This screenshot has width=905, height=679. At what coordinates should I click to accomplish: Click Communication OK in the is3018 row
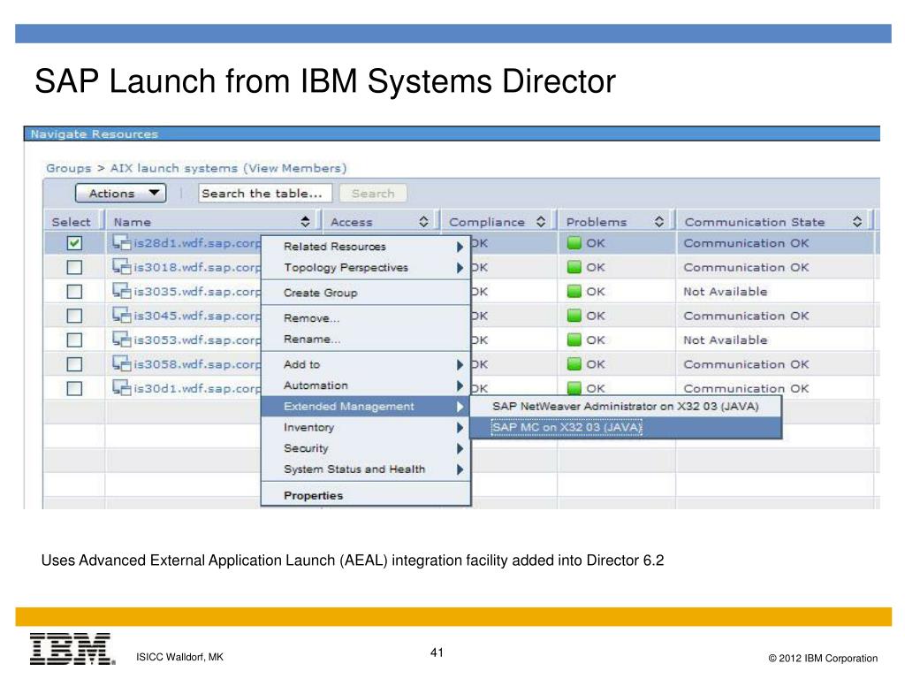[x=746, y=267]
